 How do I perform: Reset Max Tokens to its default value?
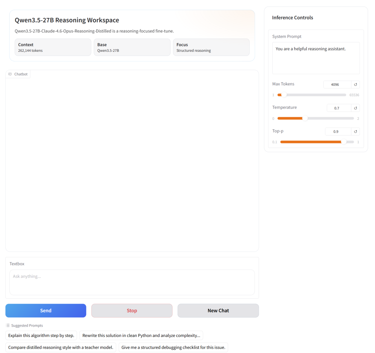click(356, 84)
